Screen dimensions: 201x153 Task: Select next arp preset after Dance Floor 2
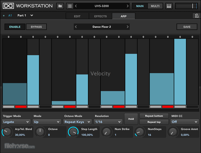pos(127,27)
